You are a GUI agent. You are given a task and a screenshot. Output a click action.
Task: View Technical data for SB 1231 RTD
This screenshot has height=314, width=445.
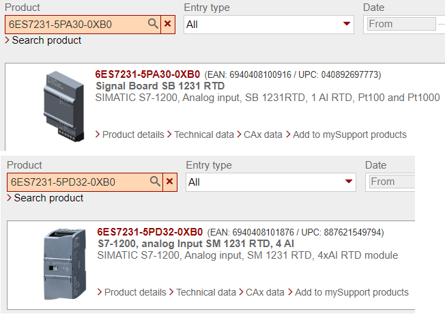point(204,134)
